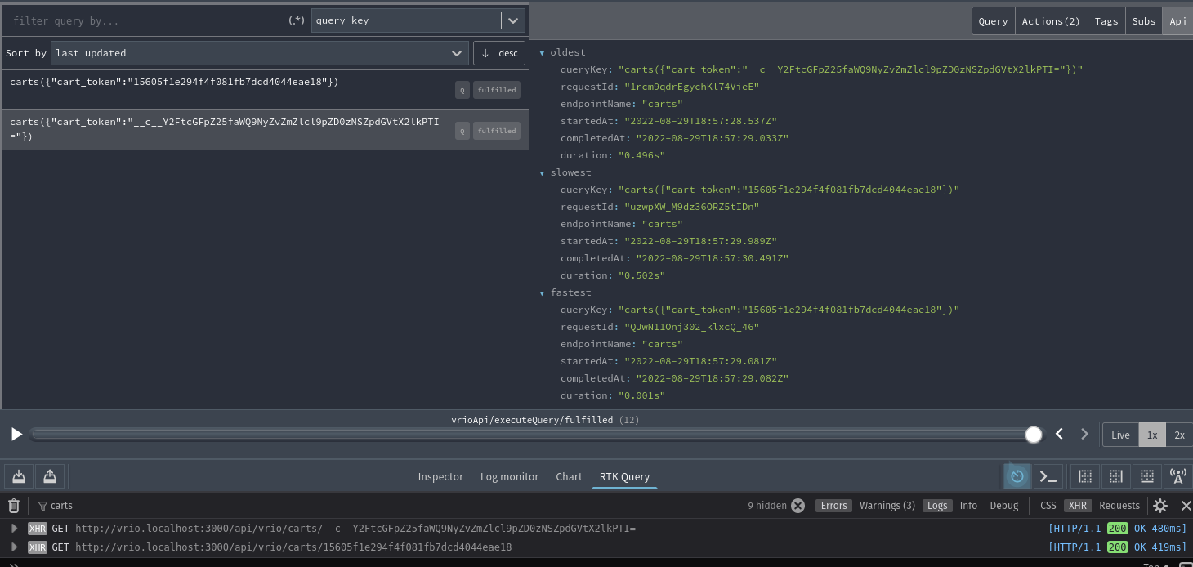Open the Chart monitor tab
Viewport: 1193px width, 567px height.
[x=569, y=477]
